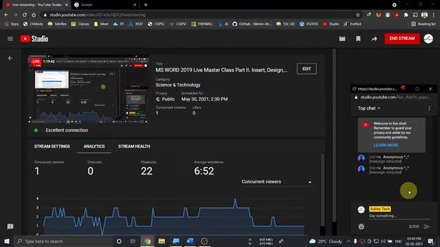This screenshot has width=440, height=247.
Task: Click the YouTube Studio logo
Action: pos(34,38)
